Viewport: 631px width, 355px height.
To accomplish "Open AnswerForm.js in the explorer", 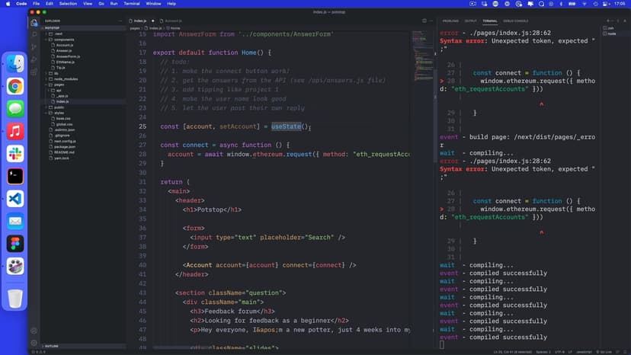I will coord(68,56).
